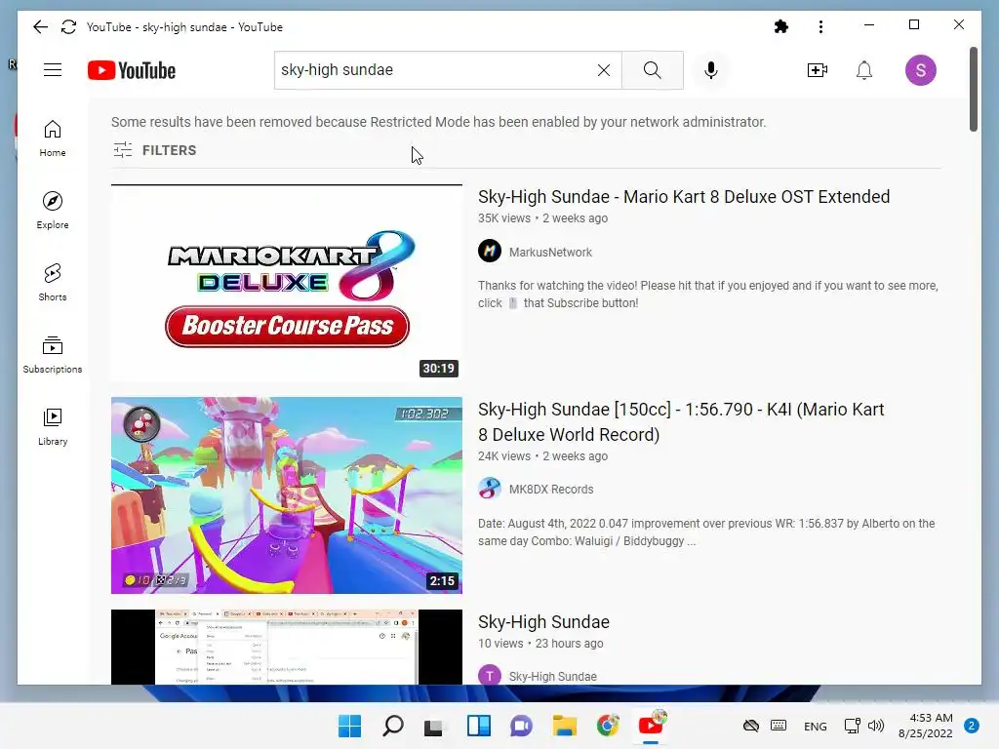Open Library in the sidebar
Image resolution: width=999 pixels, height=749 pixels.
click(53, 427)
